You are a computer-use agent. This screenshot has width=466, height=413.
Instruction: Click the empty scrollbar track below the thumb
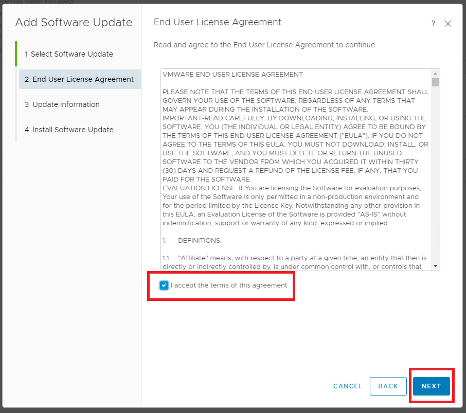(436, 180)
